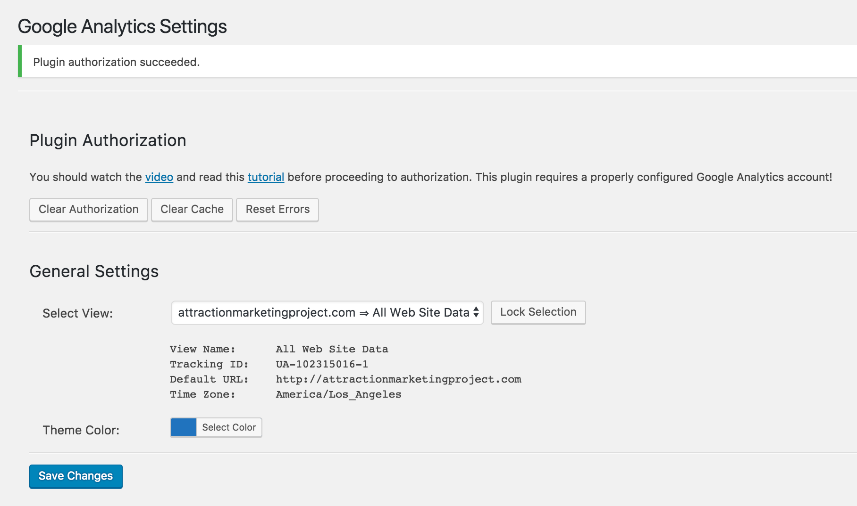Viewport: 857px width, 506px height.
Task: Click the 'Theme Color:' label
Action: (81, 430)
